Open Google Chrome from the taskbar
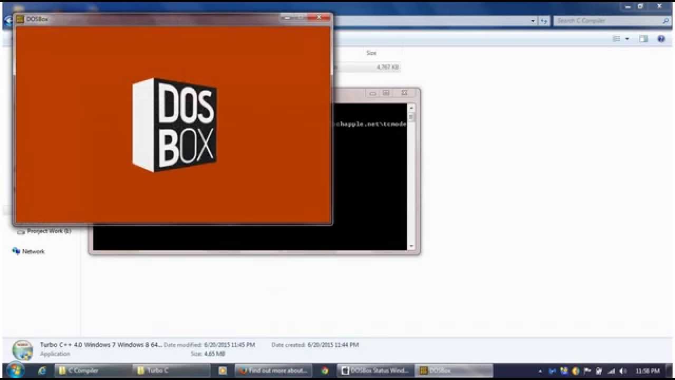This screenshot has height=380, width=675. pos(325,370)
